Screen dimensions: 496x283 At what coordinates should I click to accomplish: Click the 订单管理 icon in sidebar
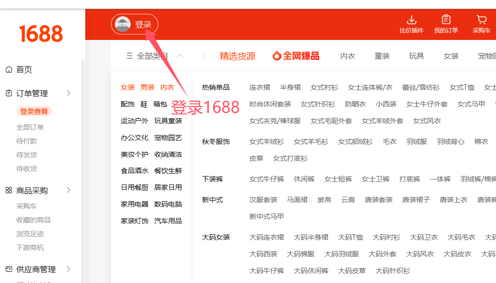click(x=9, y=93)
